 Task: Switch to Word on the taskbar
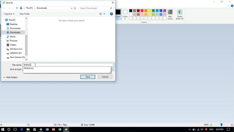pyautogui.click(x=47, y=129)
